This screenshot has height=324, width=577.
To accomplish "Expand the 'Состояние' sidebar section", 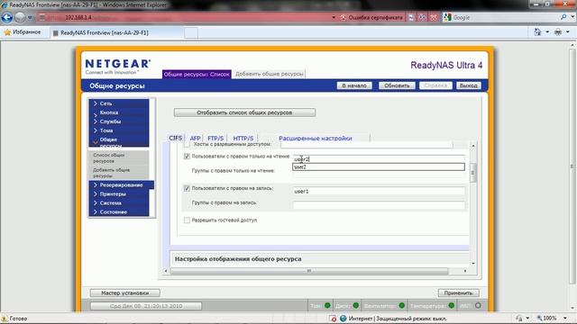I will coord(118,212).
